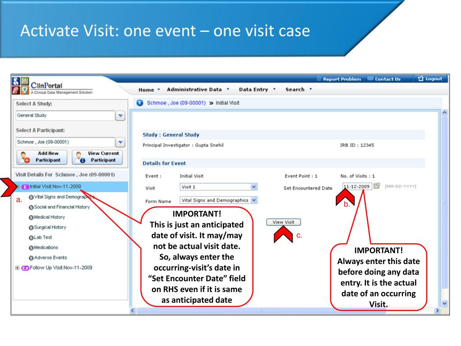
Task: Click 'No. of Visits : 1' text
Action: (357, 176)
